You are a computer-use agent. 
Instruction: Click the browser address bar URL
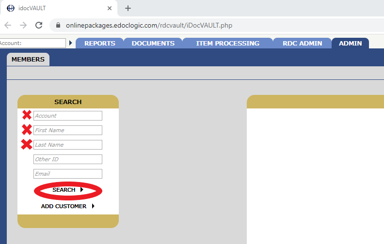tap(149, 26)
